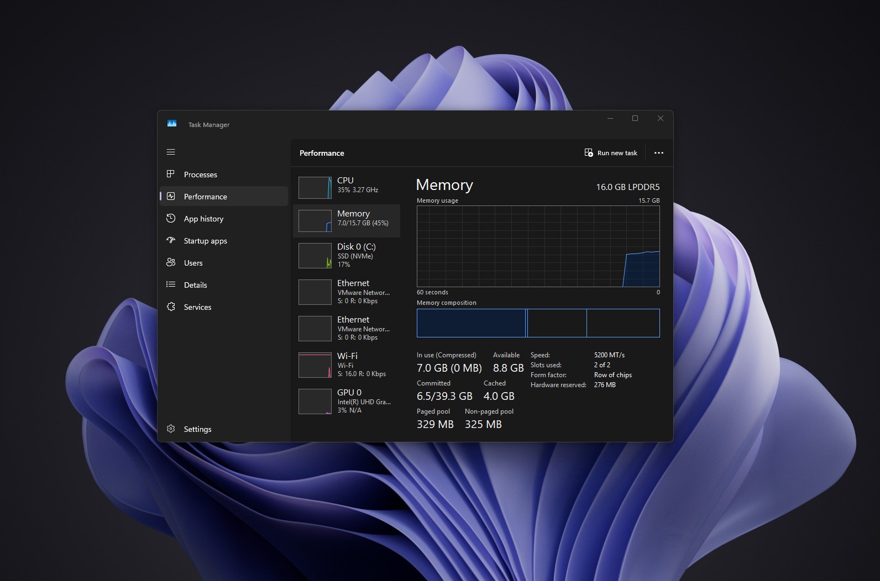This screenshot has height=581, width=880.
Task: Click the "CPU" resource label
Action: click(345, 181)
